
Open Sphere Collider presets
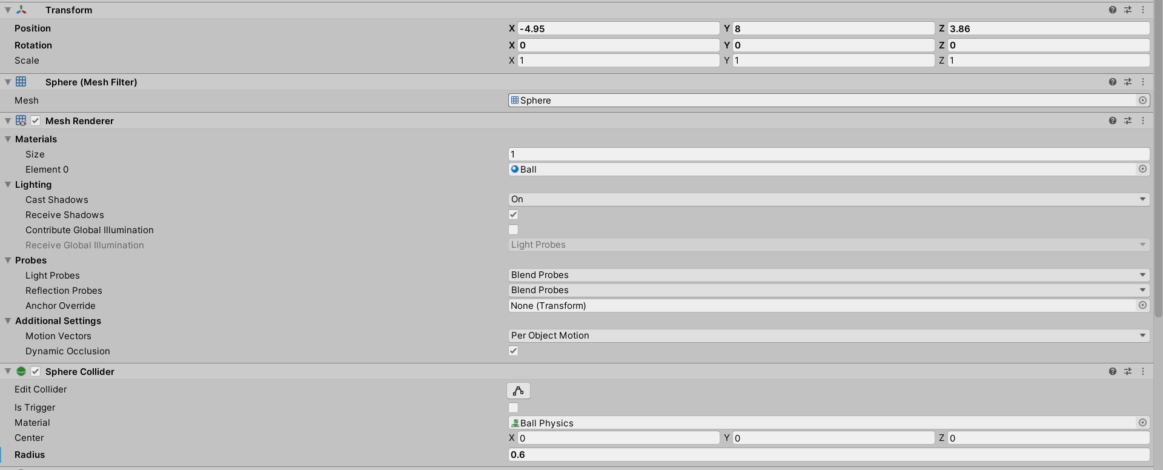click(x=1128, y=371)
